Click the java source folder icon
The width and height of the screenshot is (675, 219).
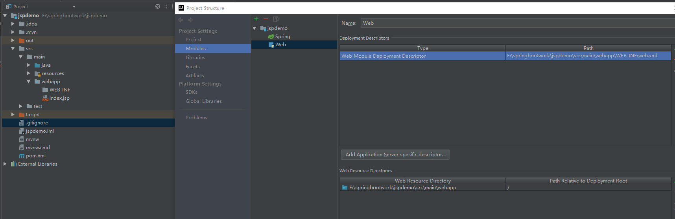tap(37, 65)
